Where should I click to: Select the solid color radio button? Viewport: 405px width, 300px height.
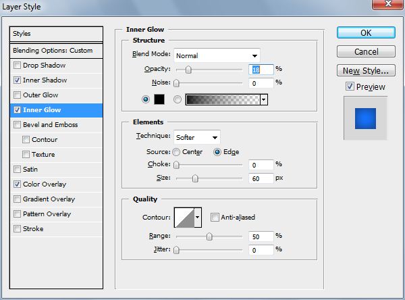[x=146, y=99]
